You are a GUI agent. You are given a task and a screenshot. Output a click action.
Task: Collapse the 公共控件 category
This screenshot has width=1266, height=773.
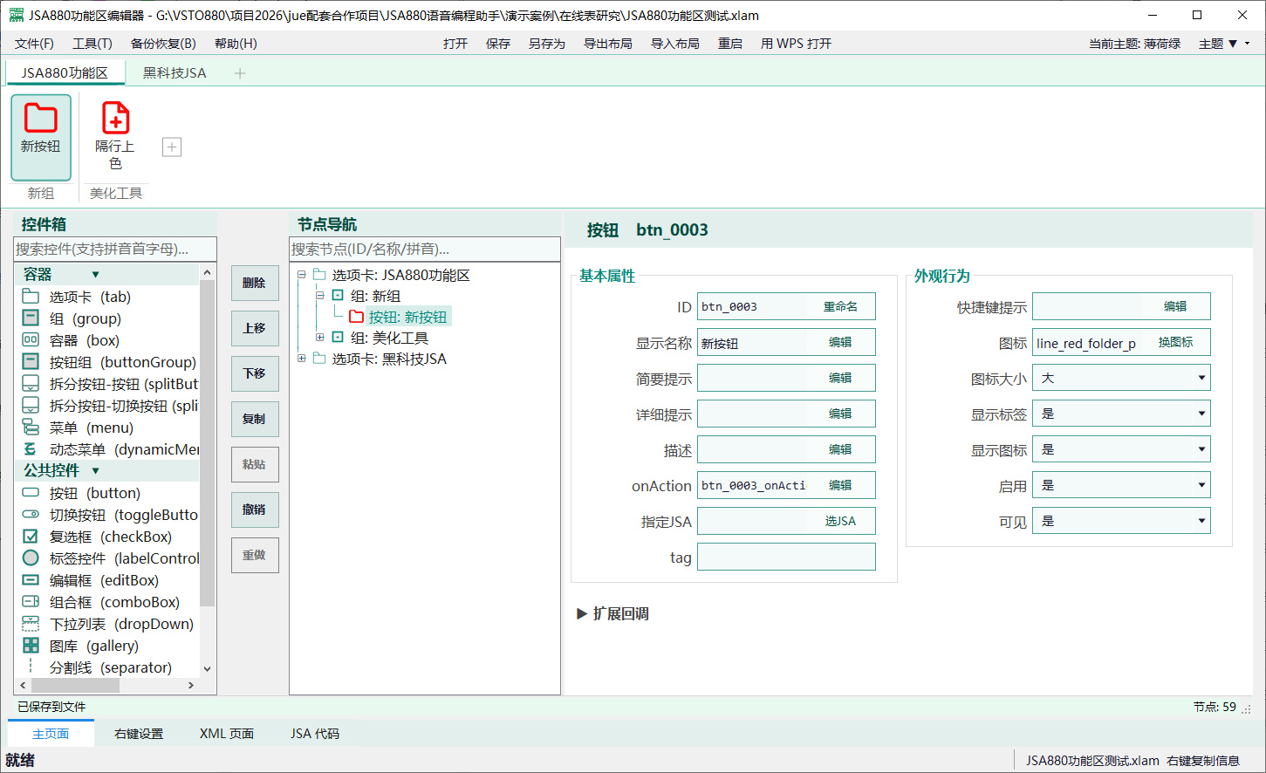95,471
